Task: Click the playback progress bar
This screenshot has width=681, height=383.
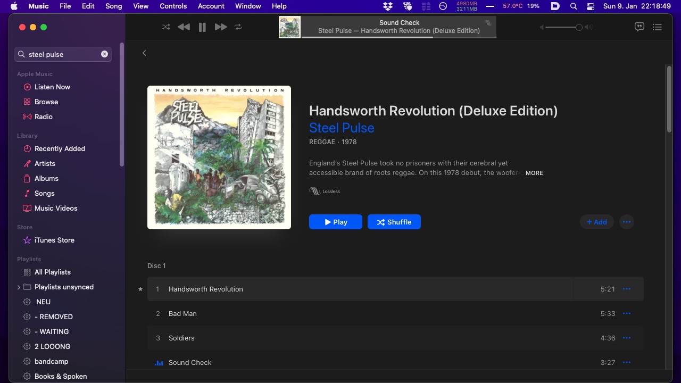Action: click(x=399, y=37)
